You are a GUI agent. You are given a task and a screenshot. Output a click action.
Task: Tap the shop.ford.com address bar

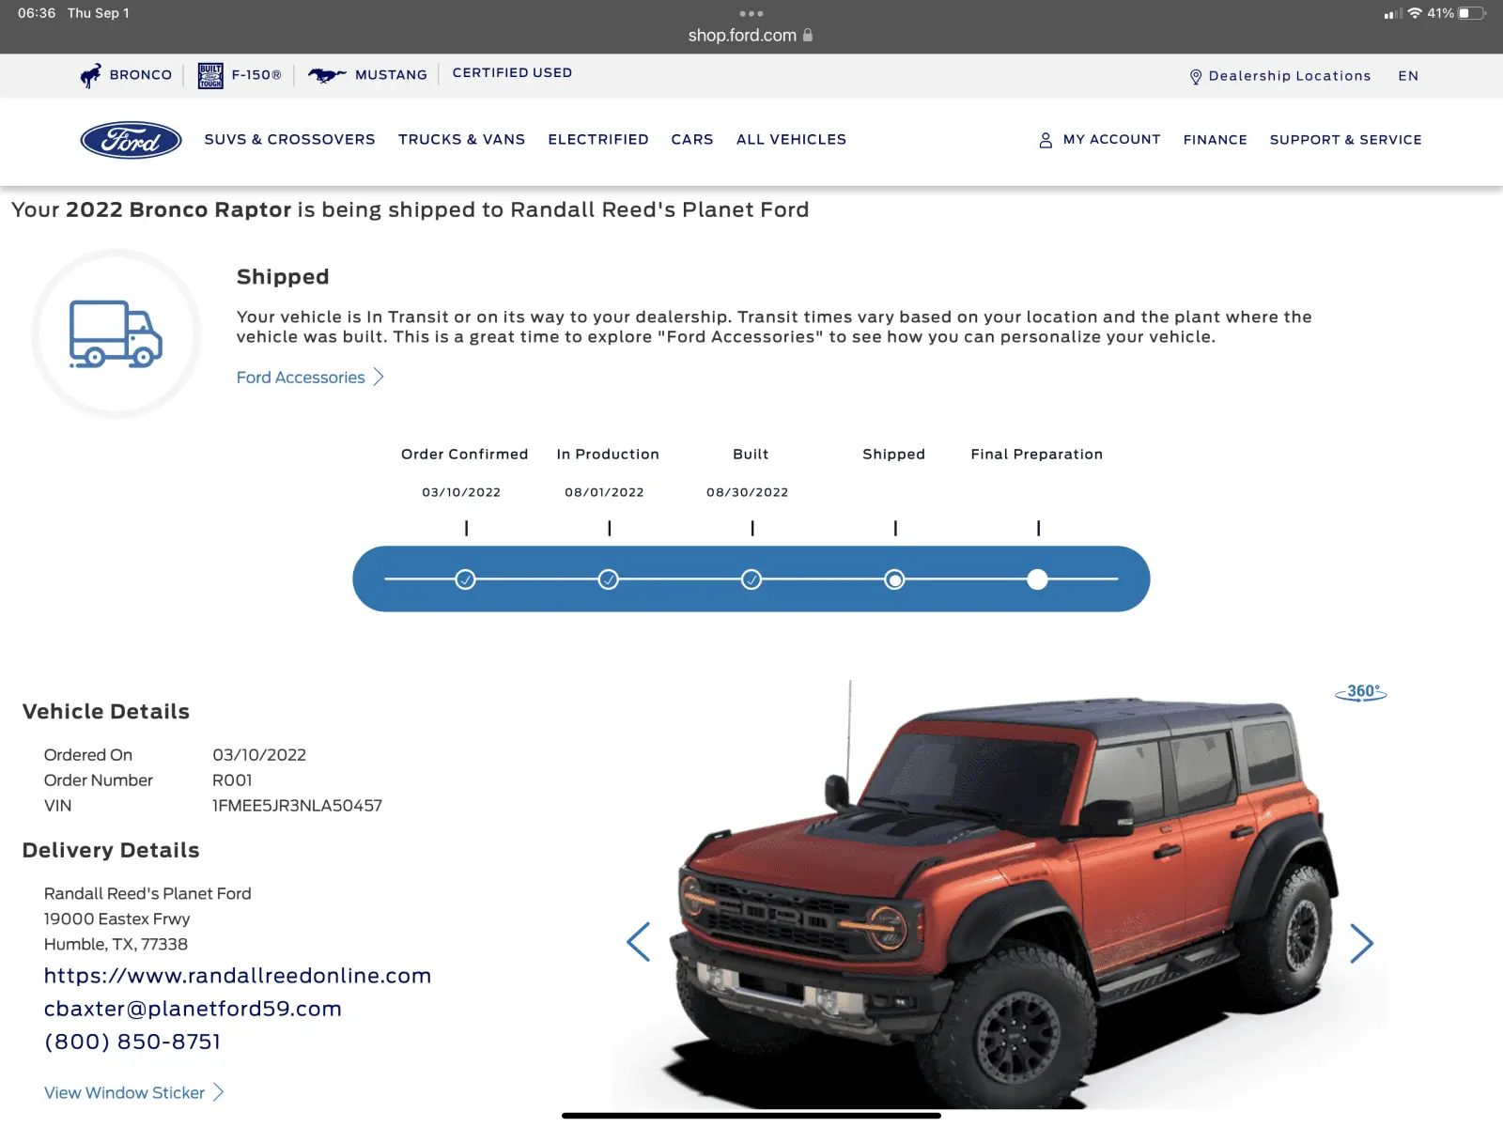click(x=750, y=35)
